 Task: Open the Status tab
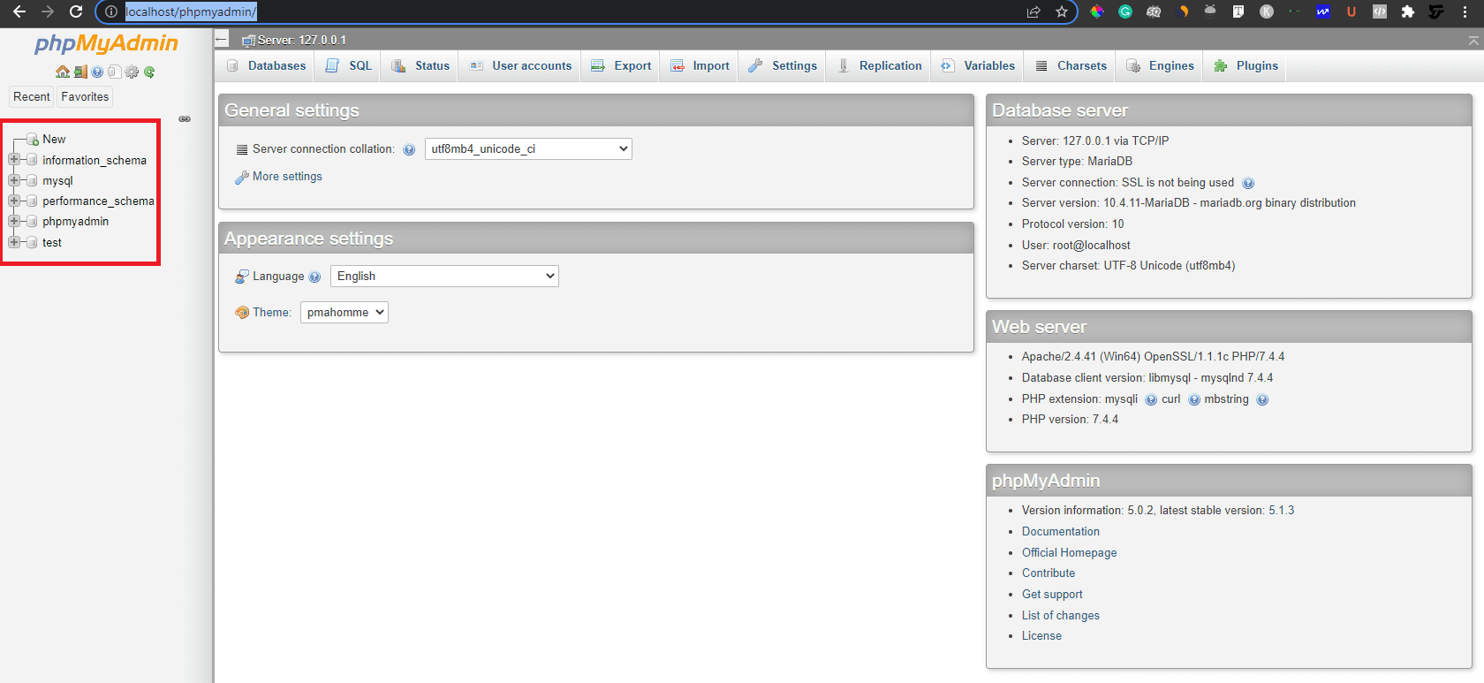(420, 66)
